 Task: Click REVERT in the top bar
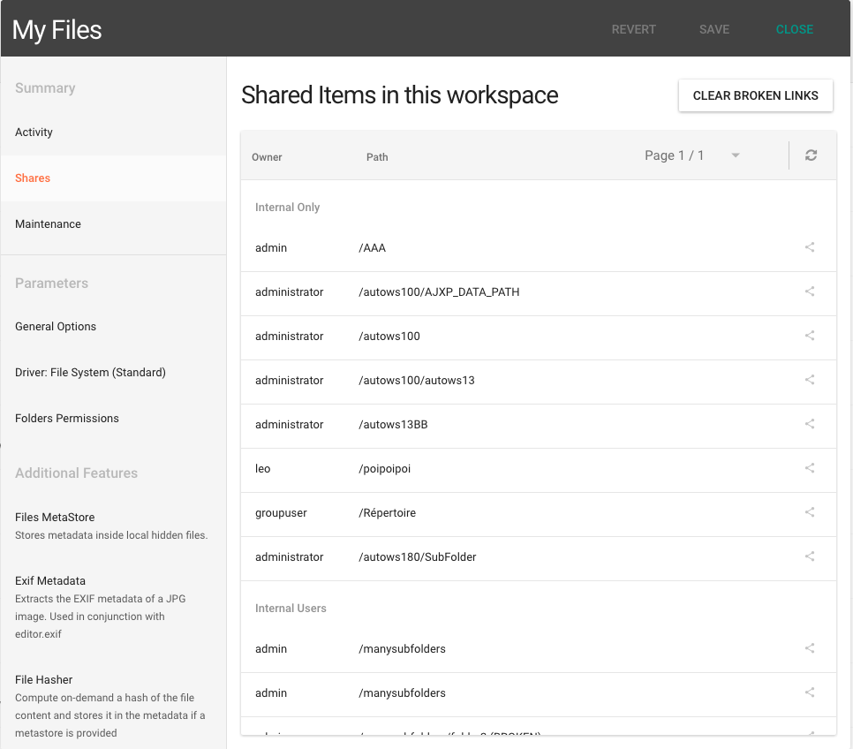(x=633, y=29)
